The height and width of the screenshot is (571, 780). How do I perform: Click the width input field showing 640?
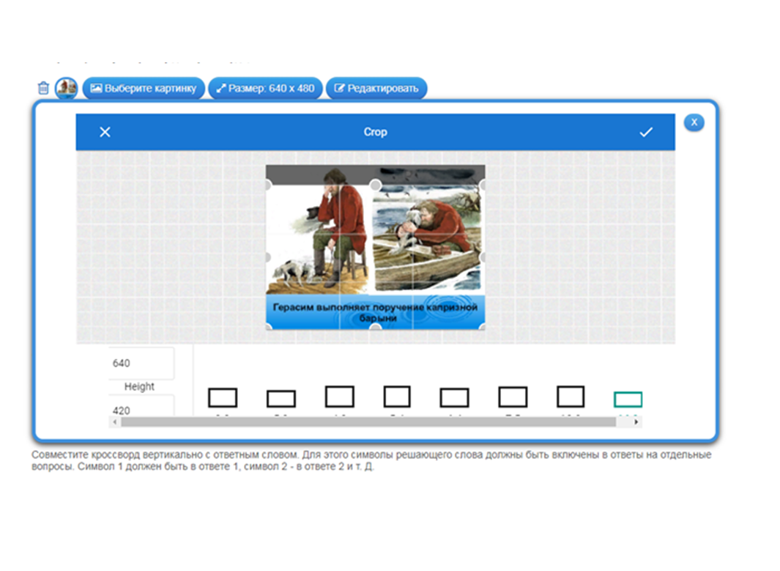tap(141, 363)
